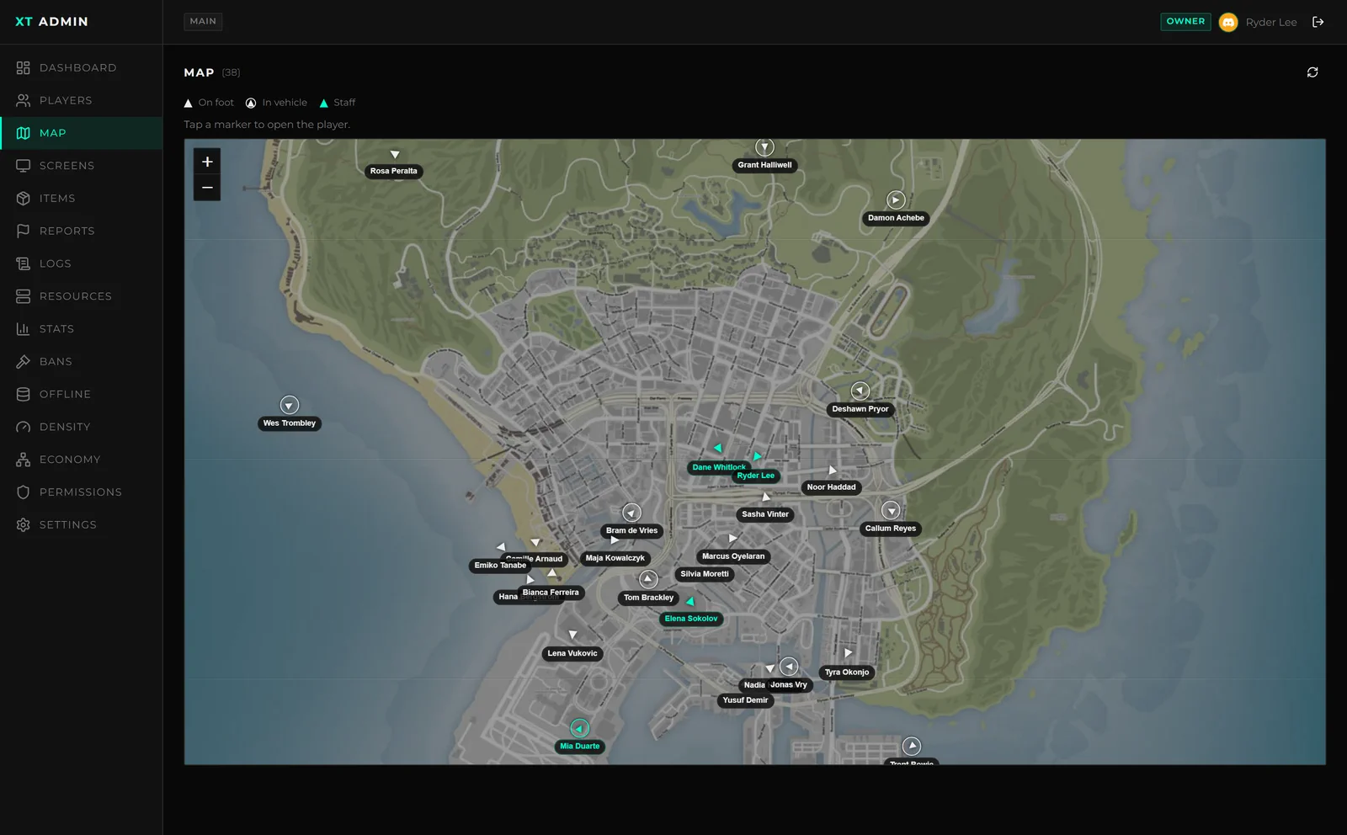Click the Economy network icon
Screen dimensions: 1347x835
pyautogui.click(x=23, y=460)
